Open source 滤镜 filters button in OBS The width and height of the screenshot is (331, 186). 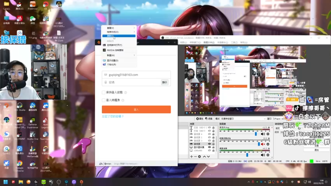tap(209, 119)
